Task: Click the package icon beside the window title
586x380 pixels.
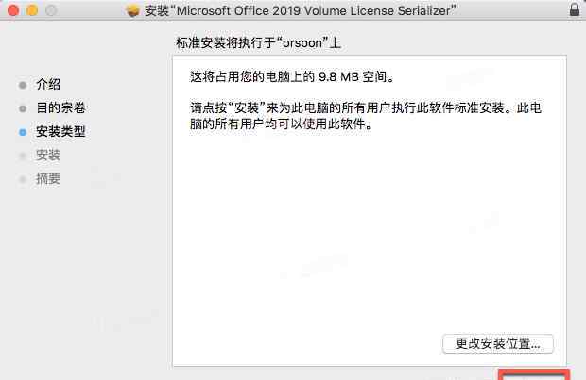Action: (x=133, y=11)
